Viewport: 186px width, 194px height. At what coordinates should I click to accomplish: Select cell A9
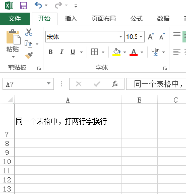(x=68, y=152)
